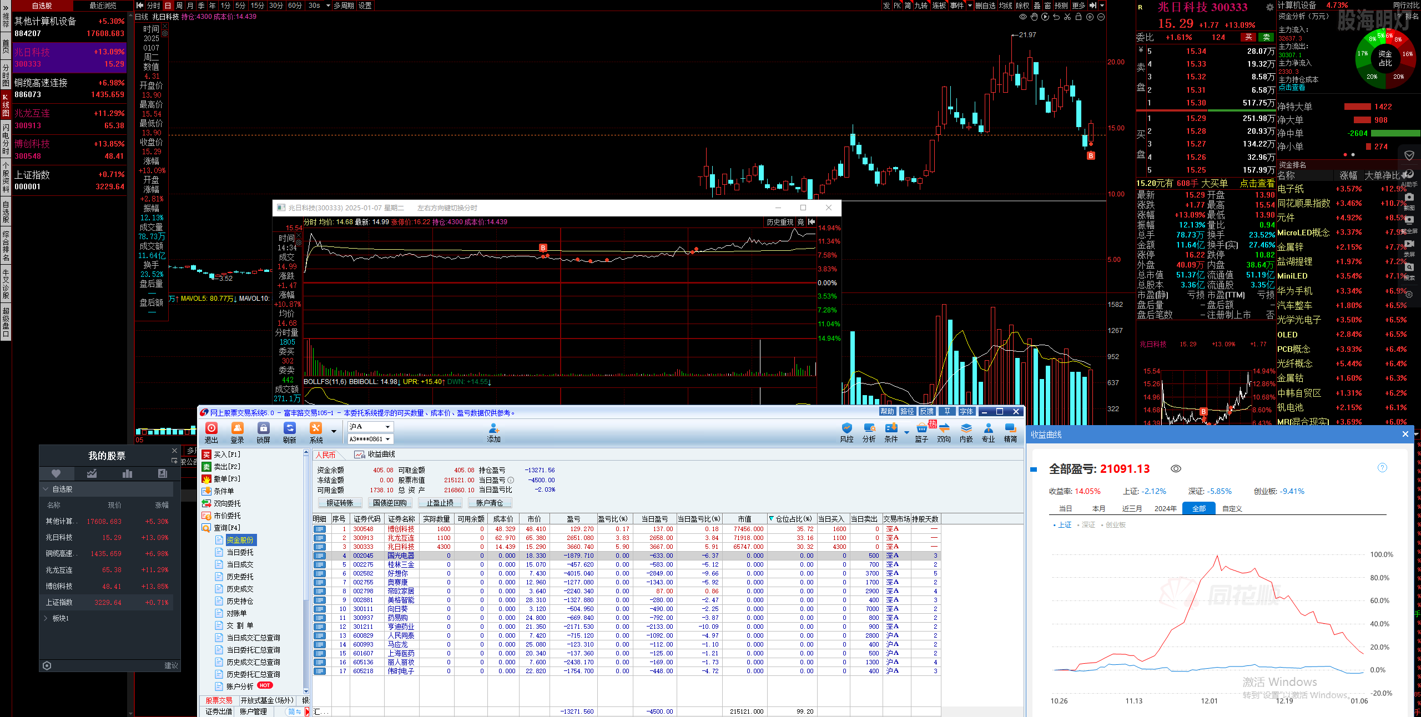Toggle 创业板 series in profit curve legend
Screen dimensions: 1421x717
1112,525
